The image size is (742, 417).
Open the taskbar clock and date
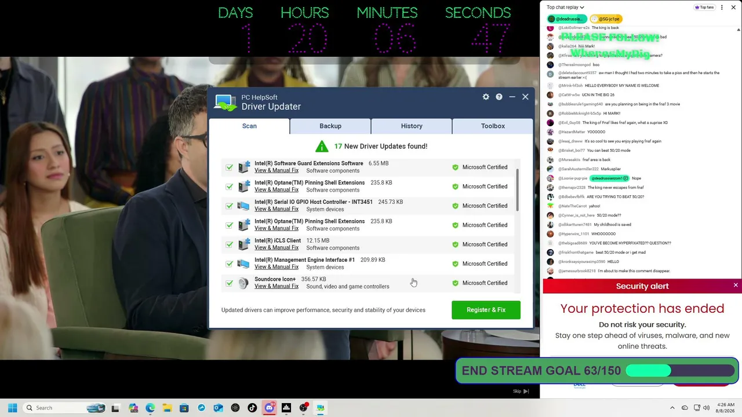[725, 408]
